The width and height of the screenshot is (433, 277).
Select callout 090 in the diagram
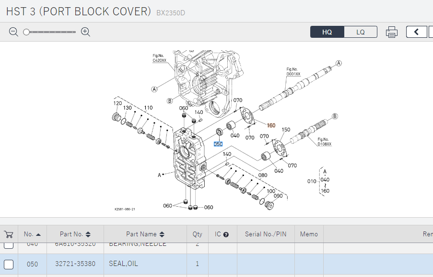(x=278, y=196)
